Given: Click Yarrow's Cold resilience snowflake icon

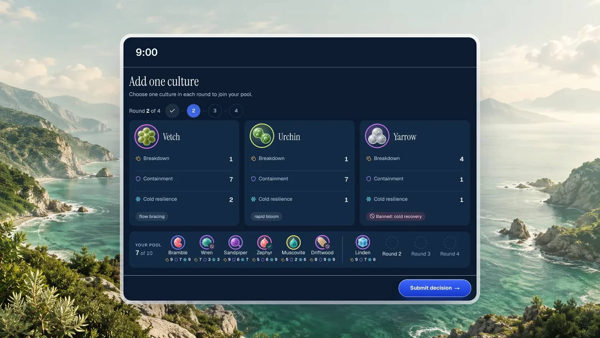Looking at the screenshot, I should coord(369,199).
